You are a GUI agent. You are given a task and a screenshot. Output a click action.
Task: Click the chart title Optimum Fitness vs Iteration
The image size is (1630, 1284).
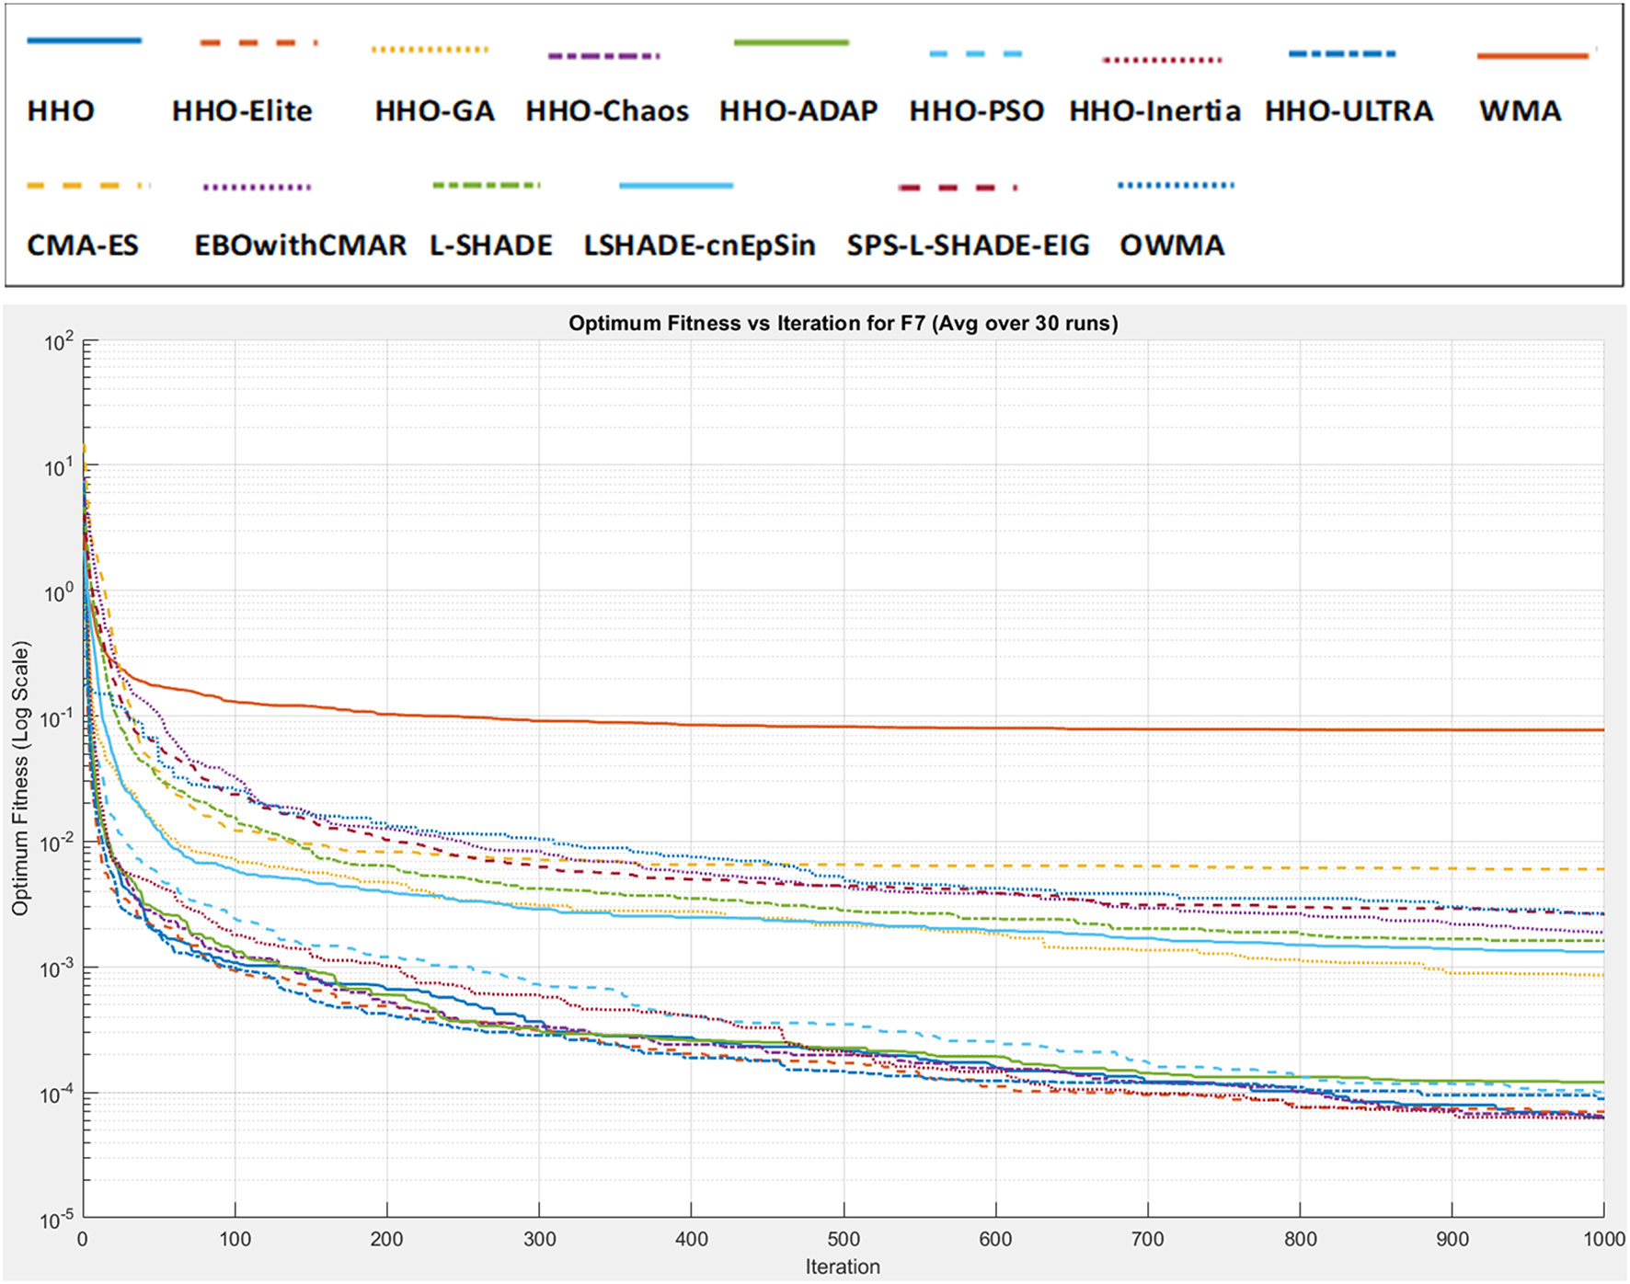pyautogui.click(x=843, y=324)
